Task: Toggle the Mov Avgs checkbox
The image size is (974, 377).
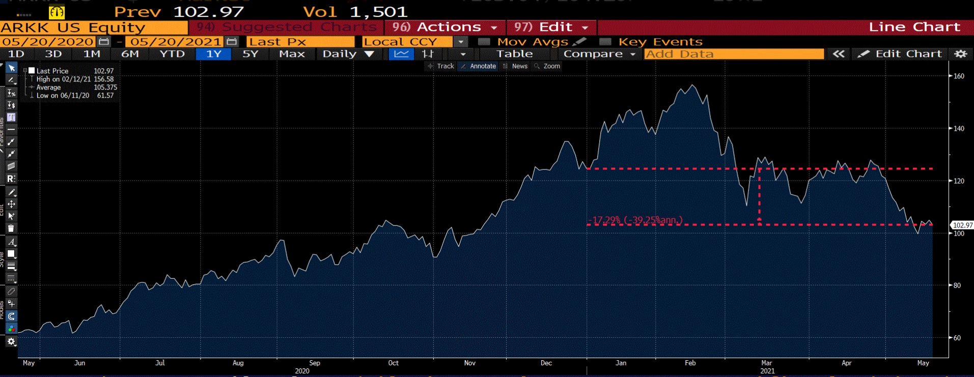Action: point(484,42)
